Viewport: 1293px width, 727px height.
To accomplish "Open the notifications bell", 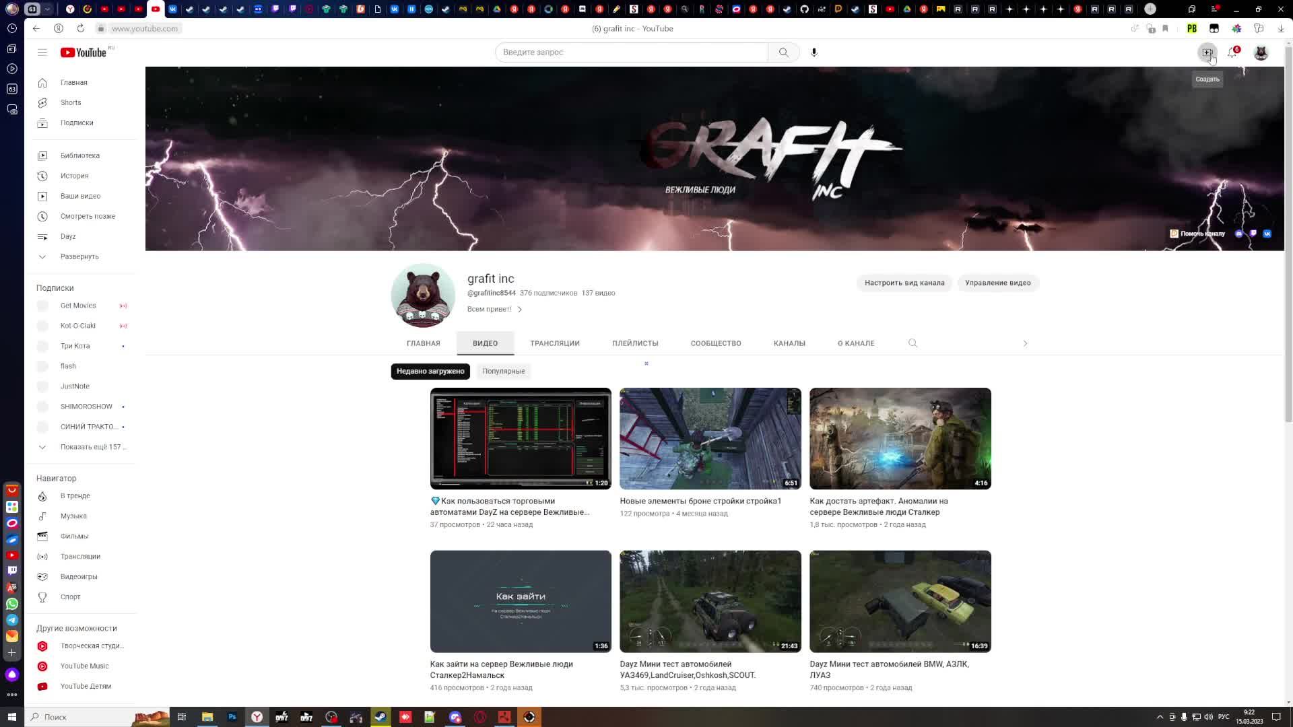I will click(1232, 53).
